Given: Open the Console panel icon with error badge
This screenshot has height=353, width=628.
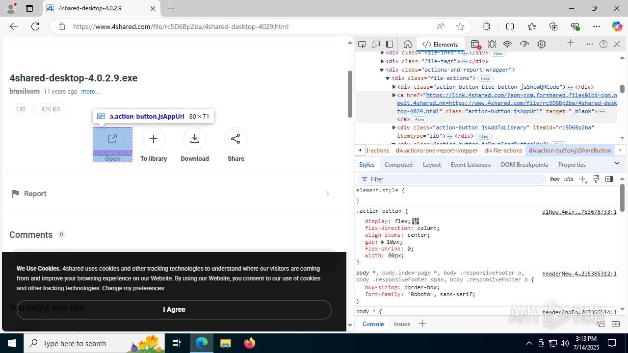Looking at the screenshot, I should (475, 44).
